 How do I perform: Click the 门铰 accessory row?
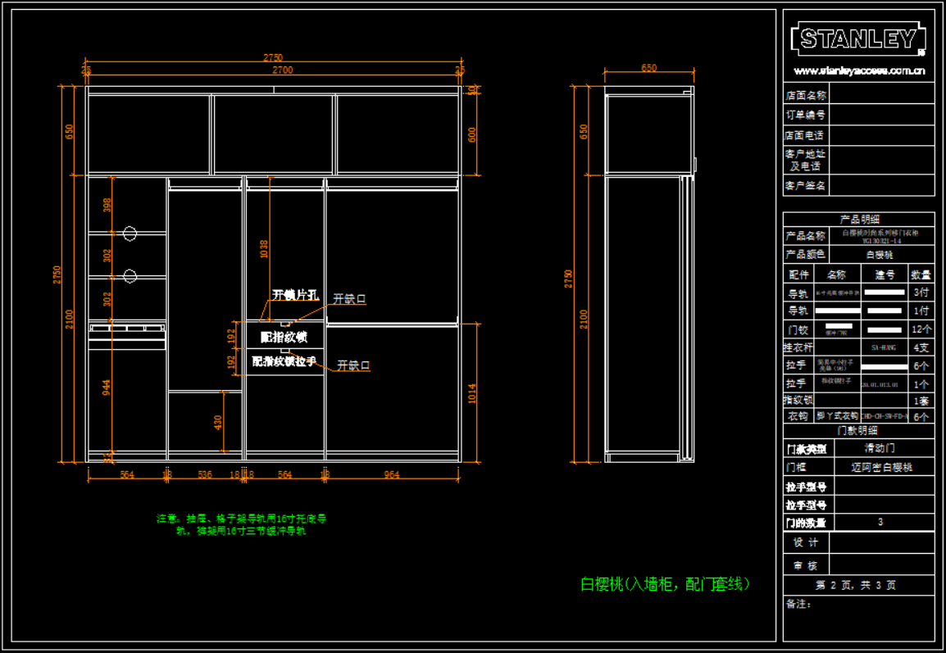coord(858,330)
